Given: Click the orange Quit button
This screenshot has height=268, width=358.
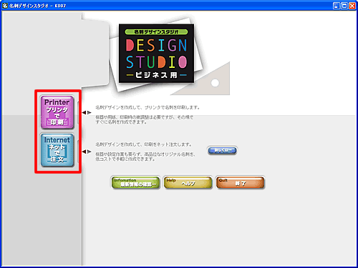Looking at the screenshot, I should [240, 183].
